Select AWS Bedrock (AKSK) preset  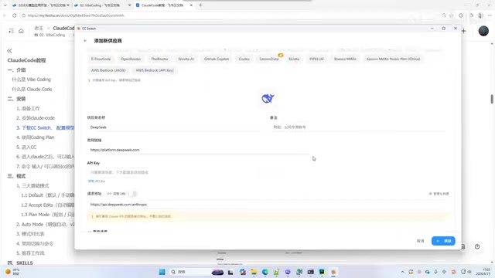click(x=108, y=70)
